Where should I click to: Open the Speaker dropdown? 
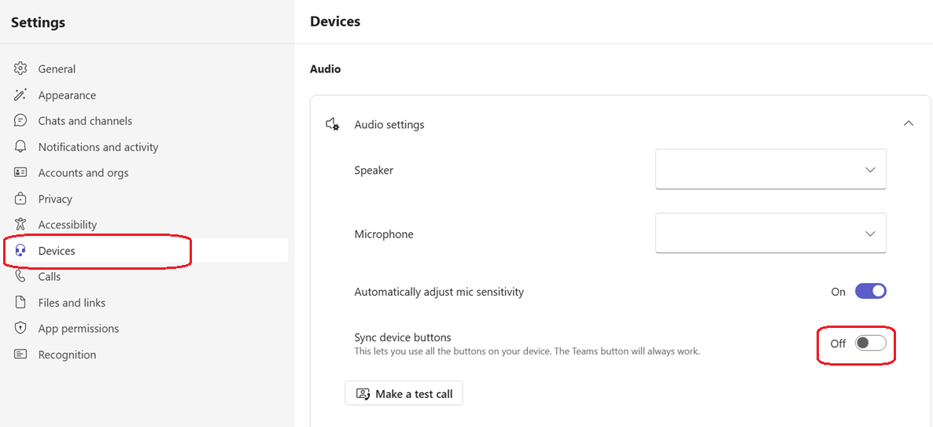click(771, 169)
